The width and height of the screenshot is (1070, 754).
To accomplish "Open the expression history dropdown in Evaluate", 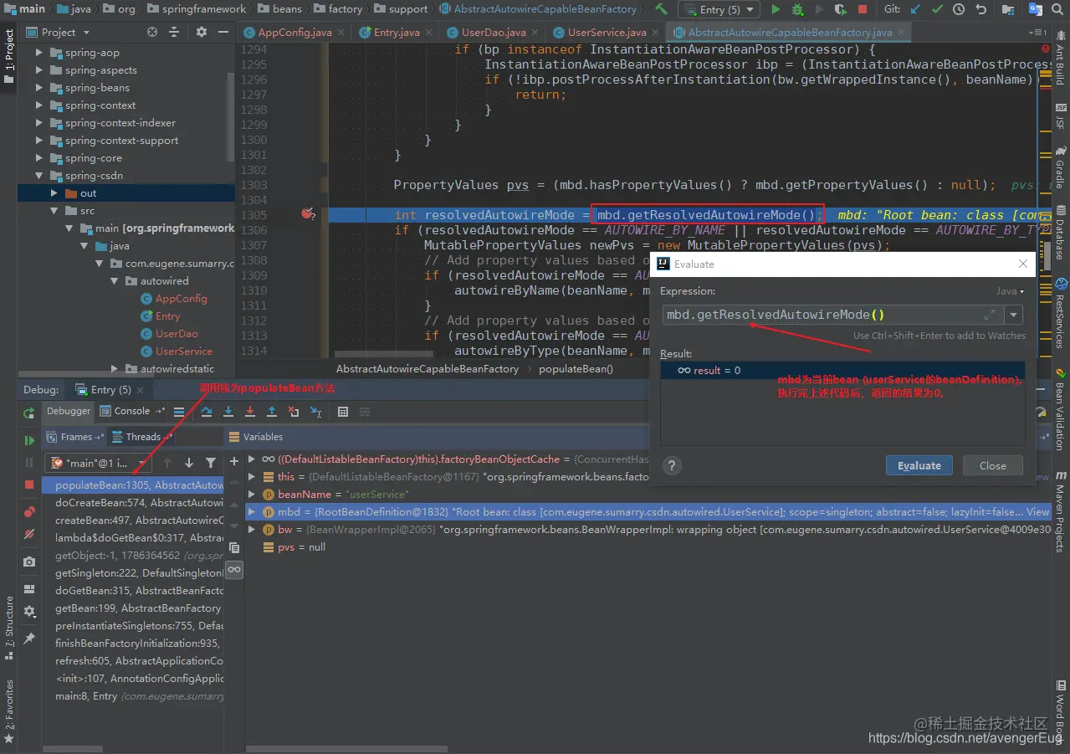I will pos(1014,315).
